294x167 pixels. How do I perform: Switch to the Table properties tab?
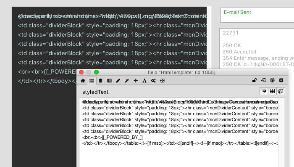tap(109, 81)
